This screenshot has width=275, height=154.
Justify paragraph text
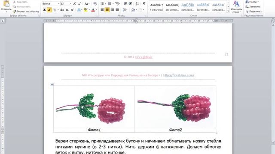(x=117, y=10)
